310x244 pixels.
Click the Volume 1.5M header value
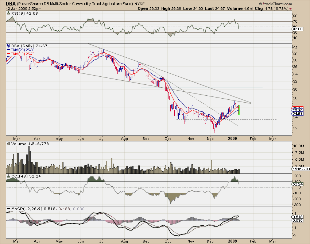[240, 8]
